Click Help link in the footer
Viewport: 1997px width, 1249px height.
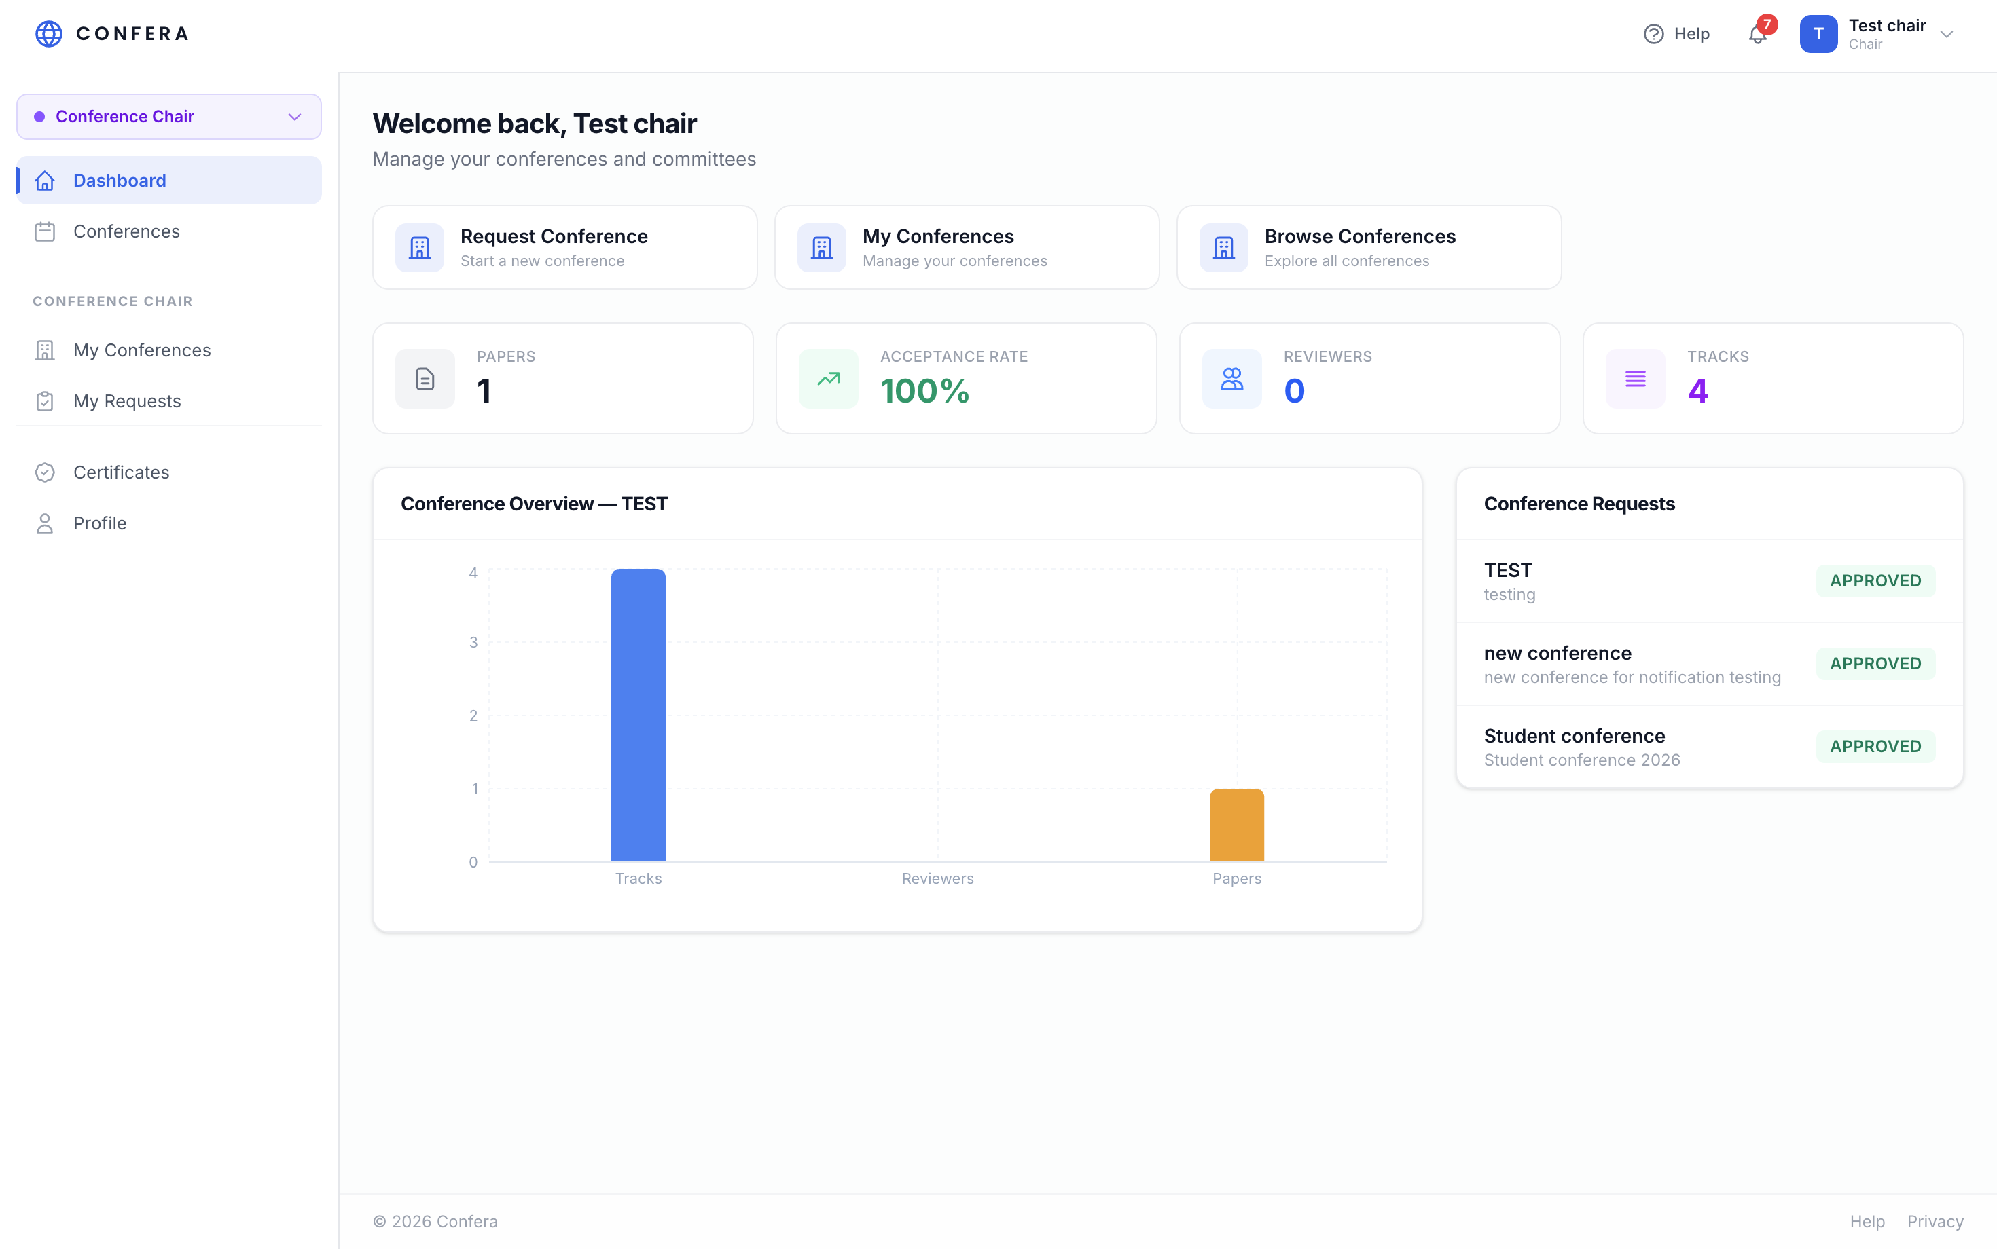point(1867,1221)
